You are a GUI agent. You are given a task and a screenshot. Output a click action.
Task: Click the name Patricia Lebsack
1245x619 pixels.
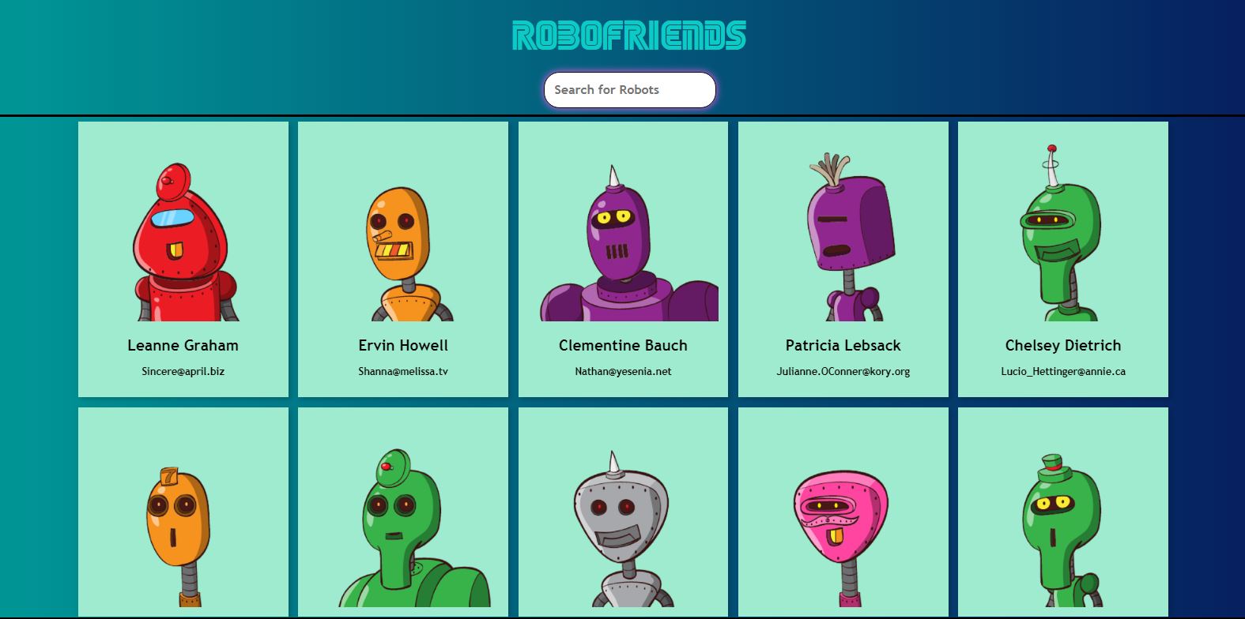[x=843, y=345]
